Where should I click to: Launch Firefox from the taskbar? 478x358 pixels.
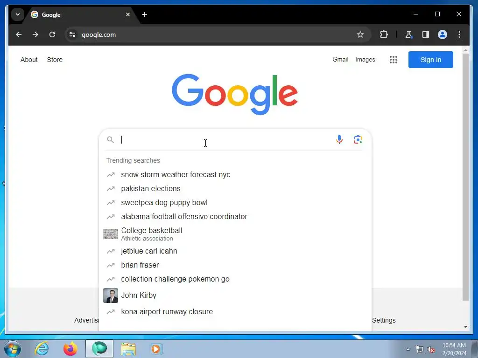[70, 349]
